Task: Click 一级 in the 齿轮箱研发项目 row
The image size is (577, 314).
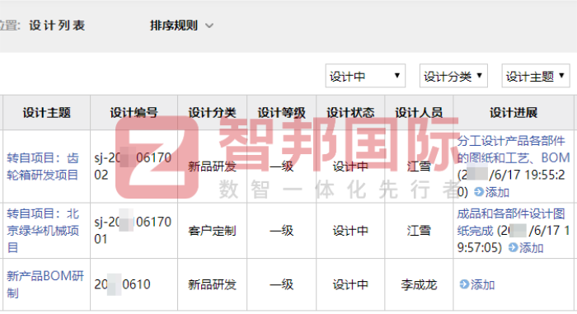Action: (x=282, y=166)
